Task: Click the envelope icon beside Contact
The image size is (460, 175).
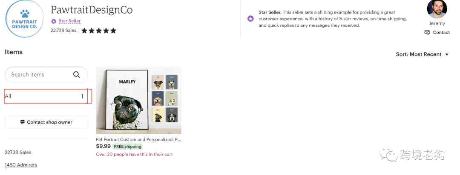Action: point(427,32)
